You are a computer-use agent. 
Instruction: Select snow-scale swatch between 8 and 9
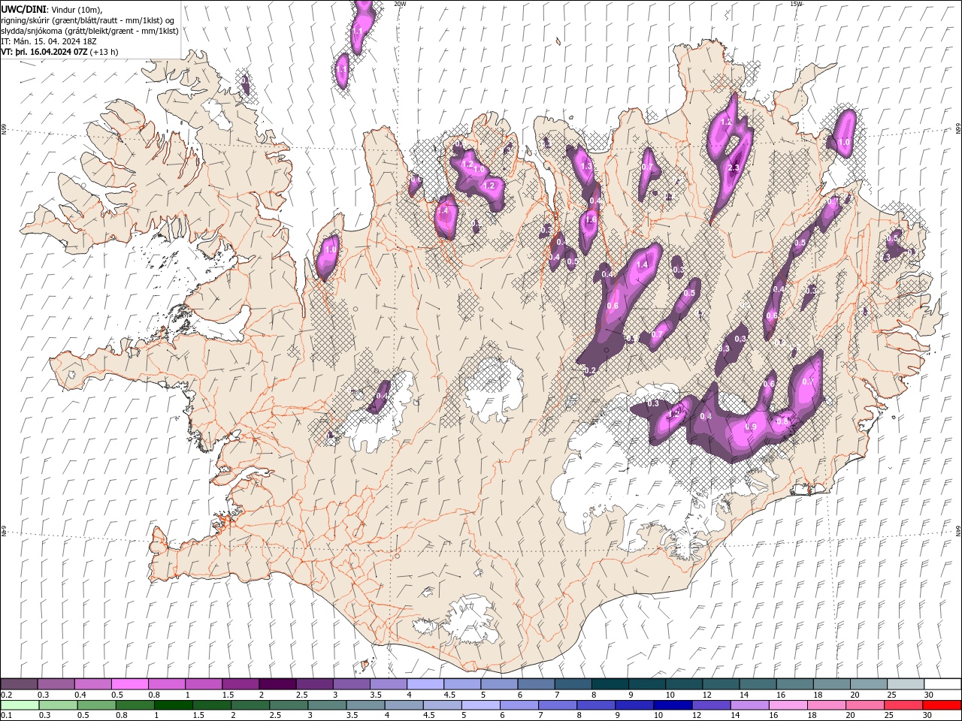point(610,684)
